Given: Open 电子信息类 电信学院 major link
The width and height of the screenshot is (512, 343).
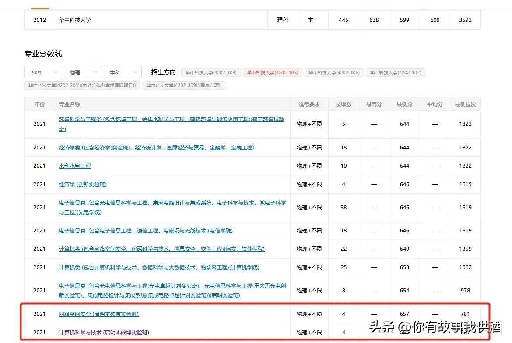Looking at the screenshot, I should [146, 231].
